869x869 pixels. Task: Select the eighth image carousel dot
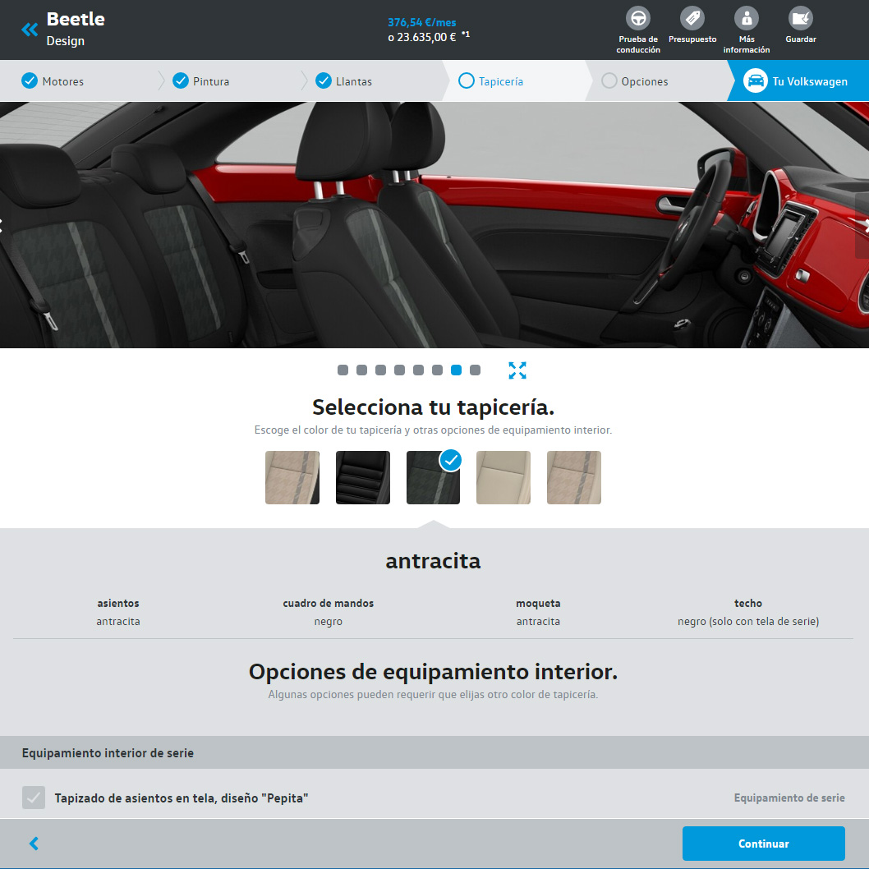pyautogui.click(x=475, y=370)
